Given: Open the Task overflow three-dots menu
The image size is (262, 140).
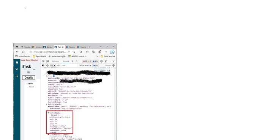Looking at the screenshot, I should point(34,69).
